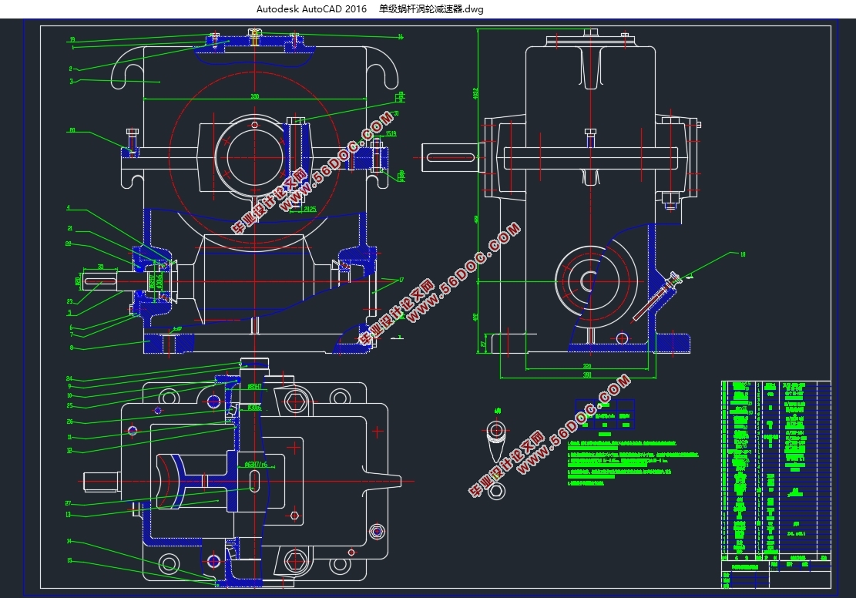Click the 330 width dimension in front view

(x=253, y=96)
